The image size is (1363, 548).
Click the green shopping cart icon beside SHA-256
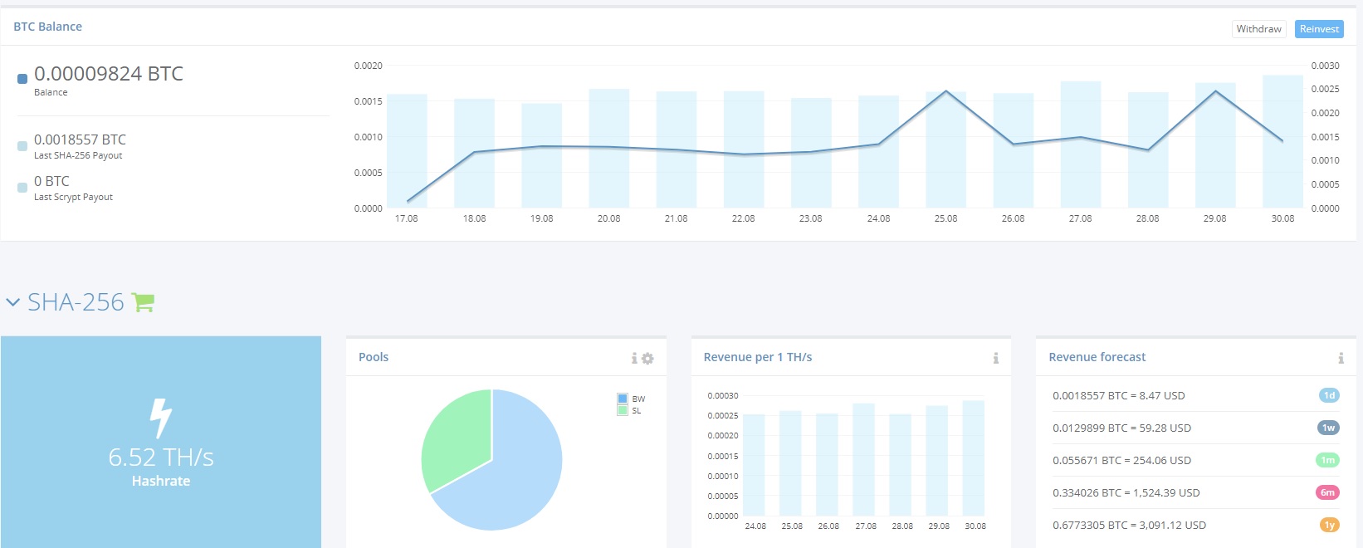[143, 303]
